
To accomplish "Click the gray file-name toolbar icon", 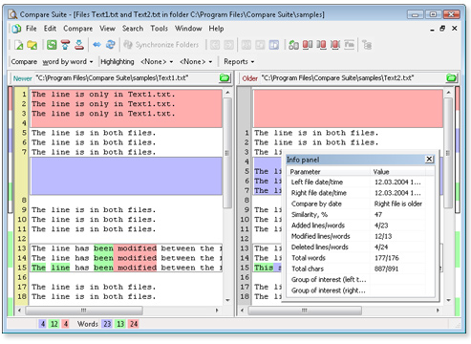I will coord(350,45).
